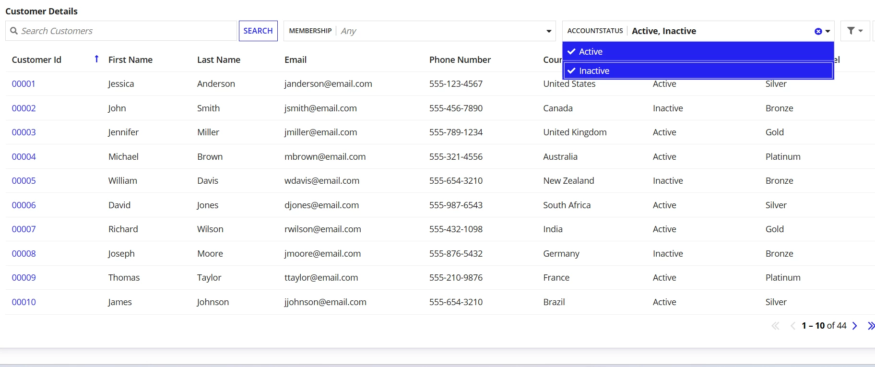Select phone number 555-789-1234
875x367 pixels.
[456, 132]
